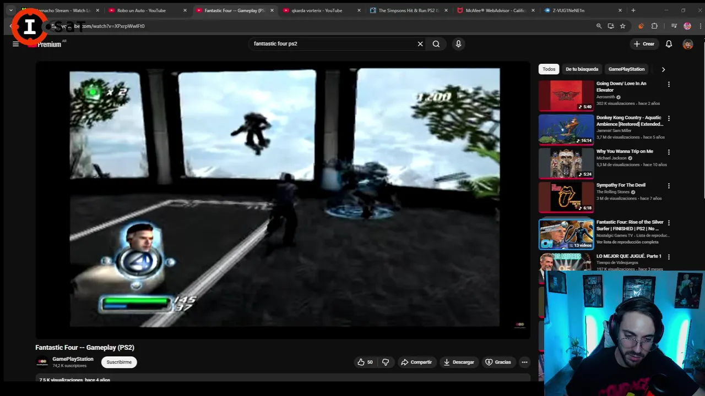Switch to 'qkarda vorterix - YouTube' tab
Image resolution: width=705 pixels, height=396 pixels.
(x=317, y=10)
